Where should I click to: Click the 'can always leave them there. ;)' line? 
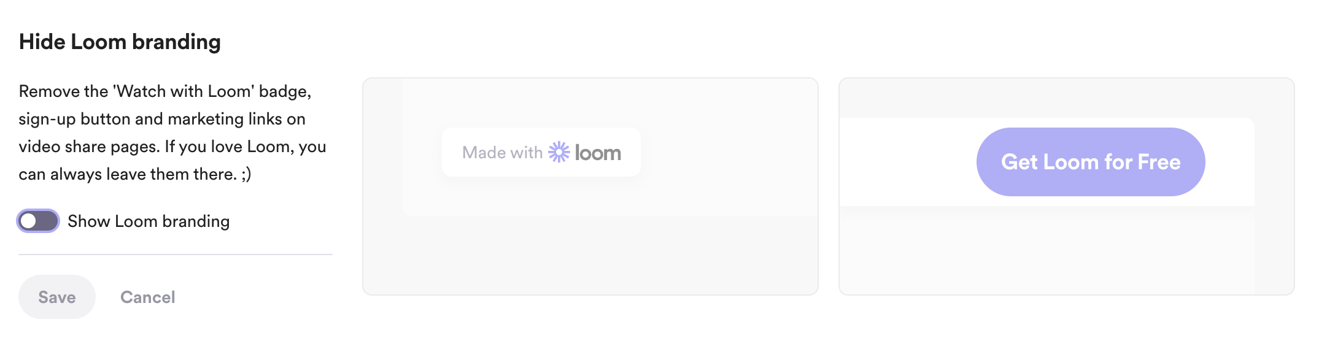[135, 174]
